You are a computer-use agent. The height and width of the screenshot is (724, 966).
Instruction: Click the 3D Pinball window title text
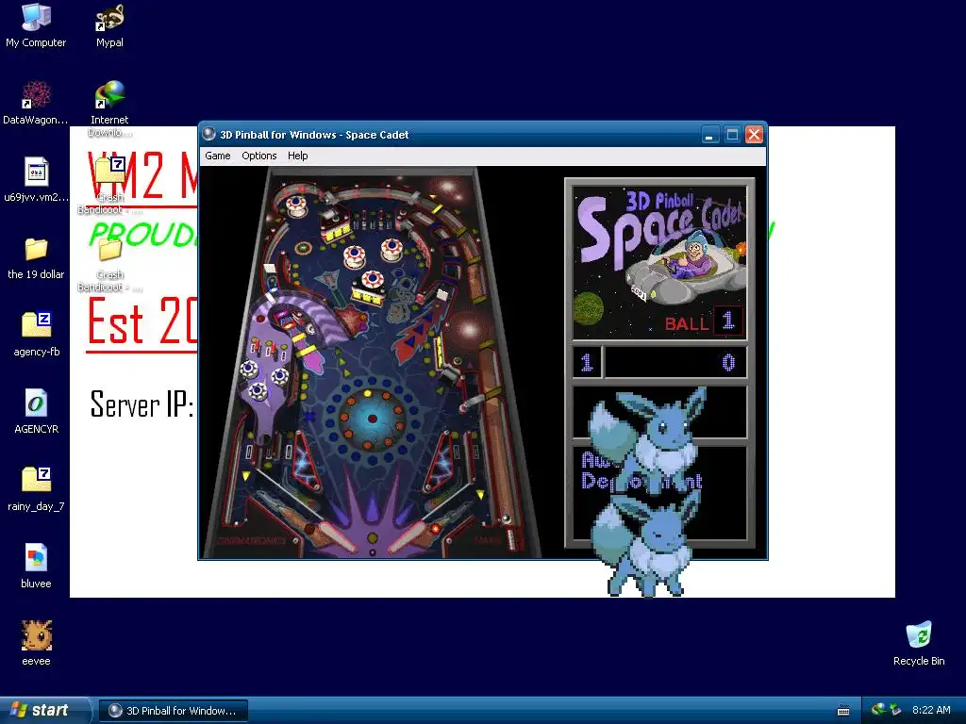pyautogui.click(x=314, y=135)
